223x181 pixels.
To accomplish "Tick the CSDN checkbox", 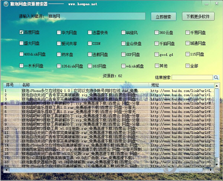I will tap(90, 43).
